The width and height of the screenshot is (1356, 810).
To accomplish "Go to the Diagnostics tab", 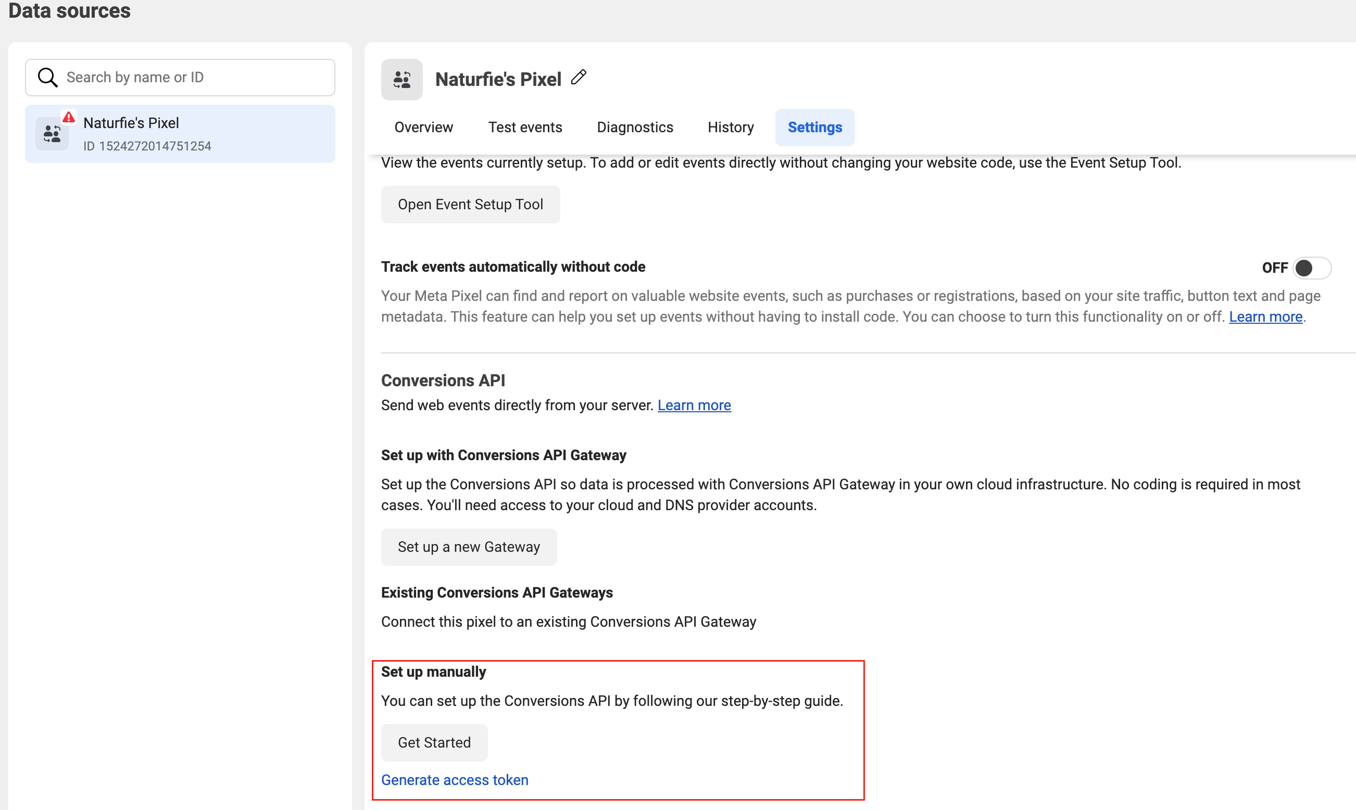I will (x=635, y=127).
